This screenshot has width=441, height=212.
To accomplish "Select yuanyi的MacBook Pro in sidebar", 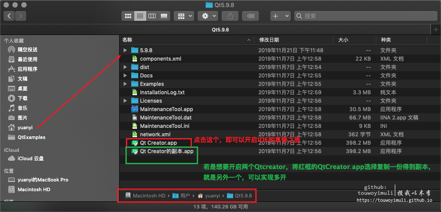I will coord(38,180).
